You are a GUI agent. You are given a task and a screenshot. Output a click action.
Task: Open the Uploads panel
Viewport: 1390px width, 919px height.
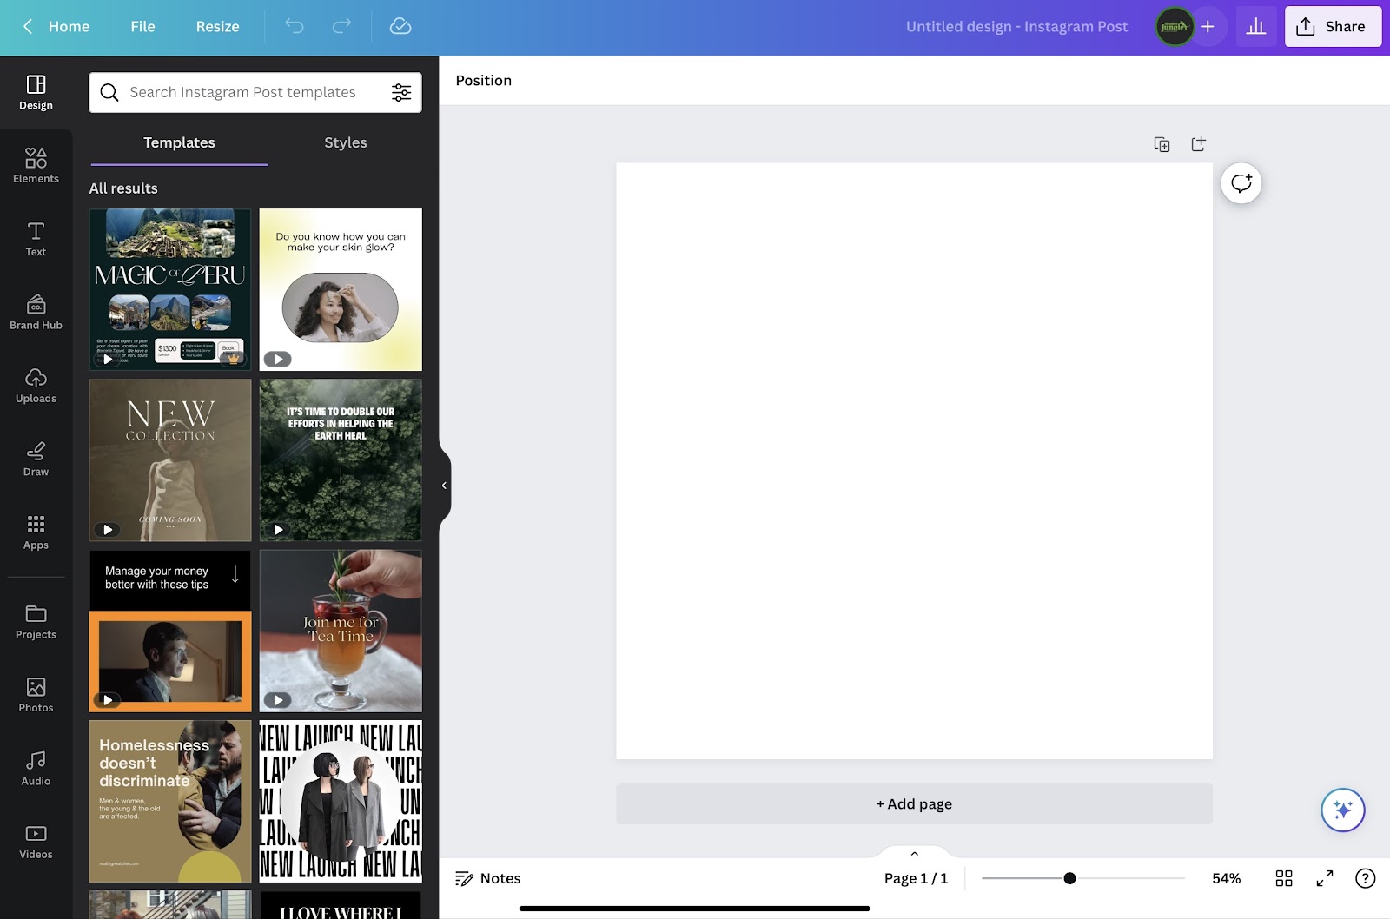pos(36,386)
